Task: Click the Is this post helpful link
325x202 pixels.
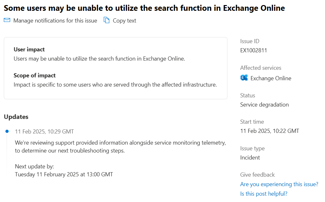Action: (x=264, y=194)
